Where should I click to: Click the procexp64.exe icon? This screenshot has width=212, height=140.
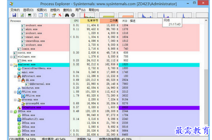tap(23, 104)
